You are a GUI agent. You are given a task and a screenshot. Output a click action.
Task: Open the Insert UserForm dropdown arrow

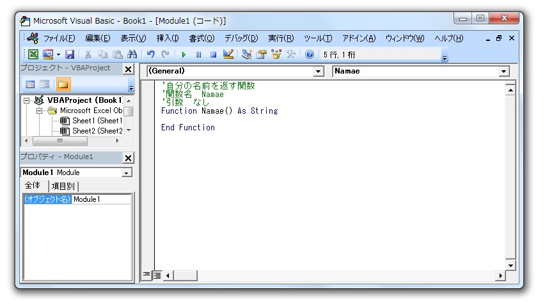[58, 54]
